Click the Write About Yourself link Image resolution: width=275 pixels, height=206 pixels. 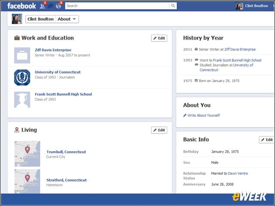(x=203, y=115)
